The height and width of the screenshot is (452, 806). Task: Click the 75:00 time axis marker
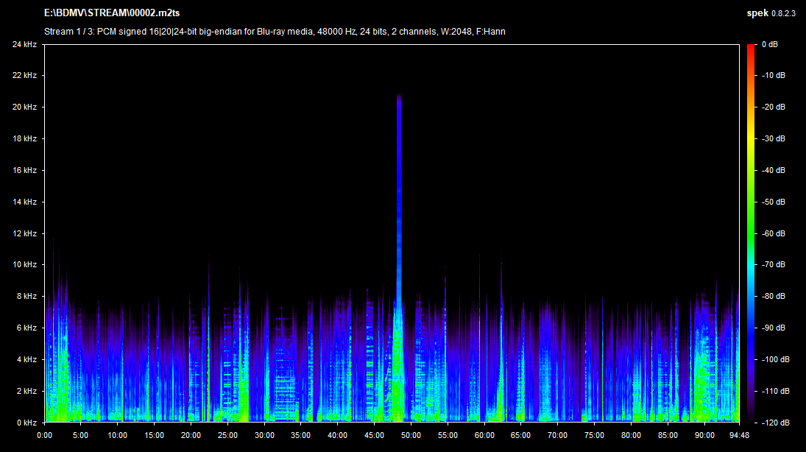point(594,434)
